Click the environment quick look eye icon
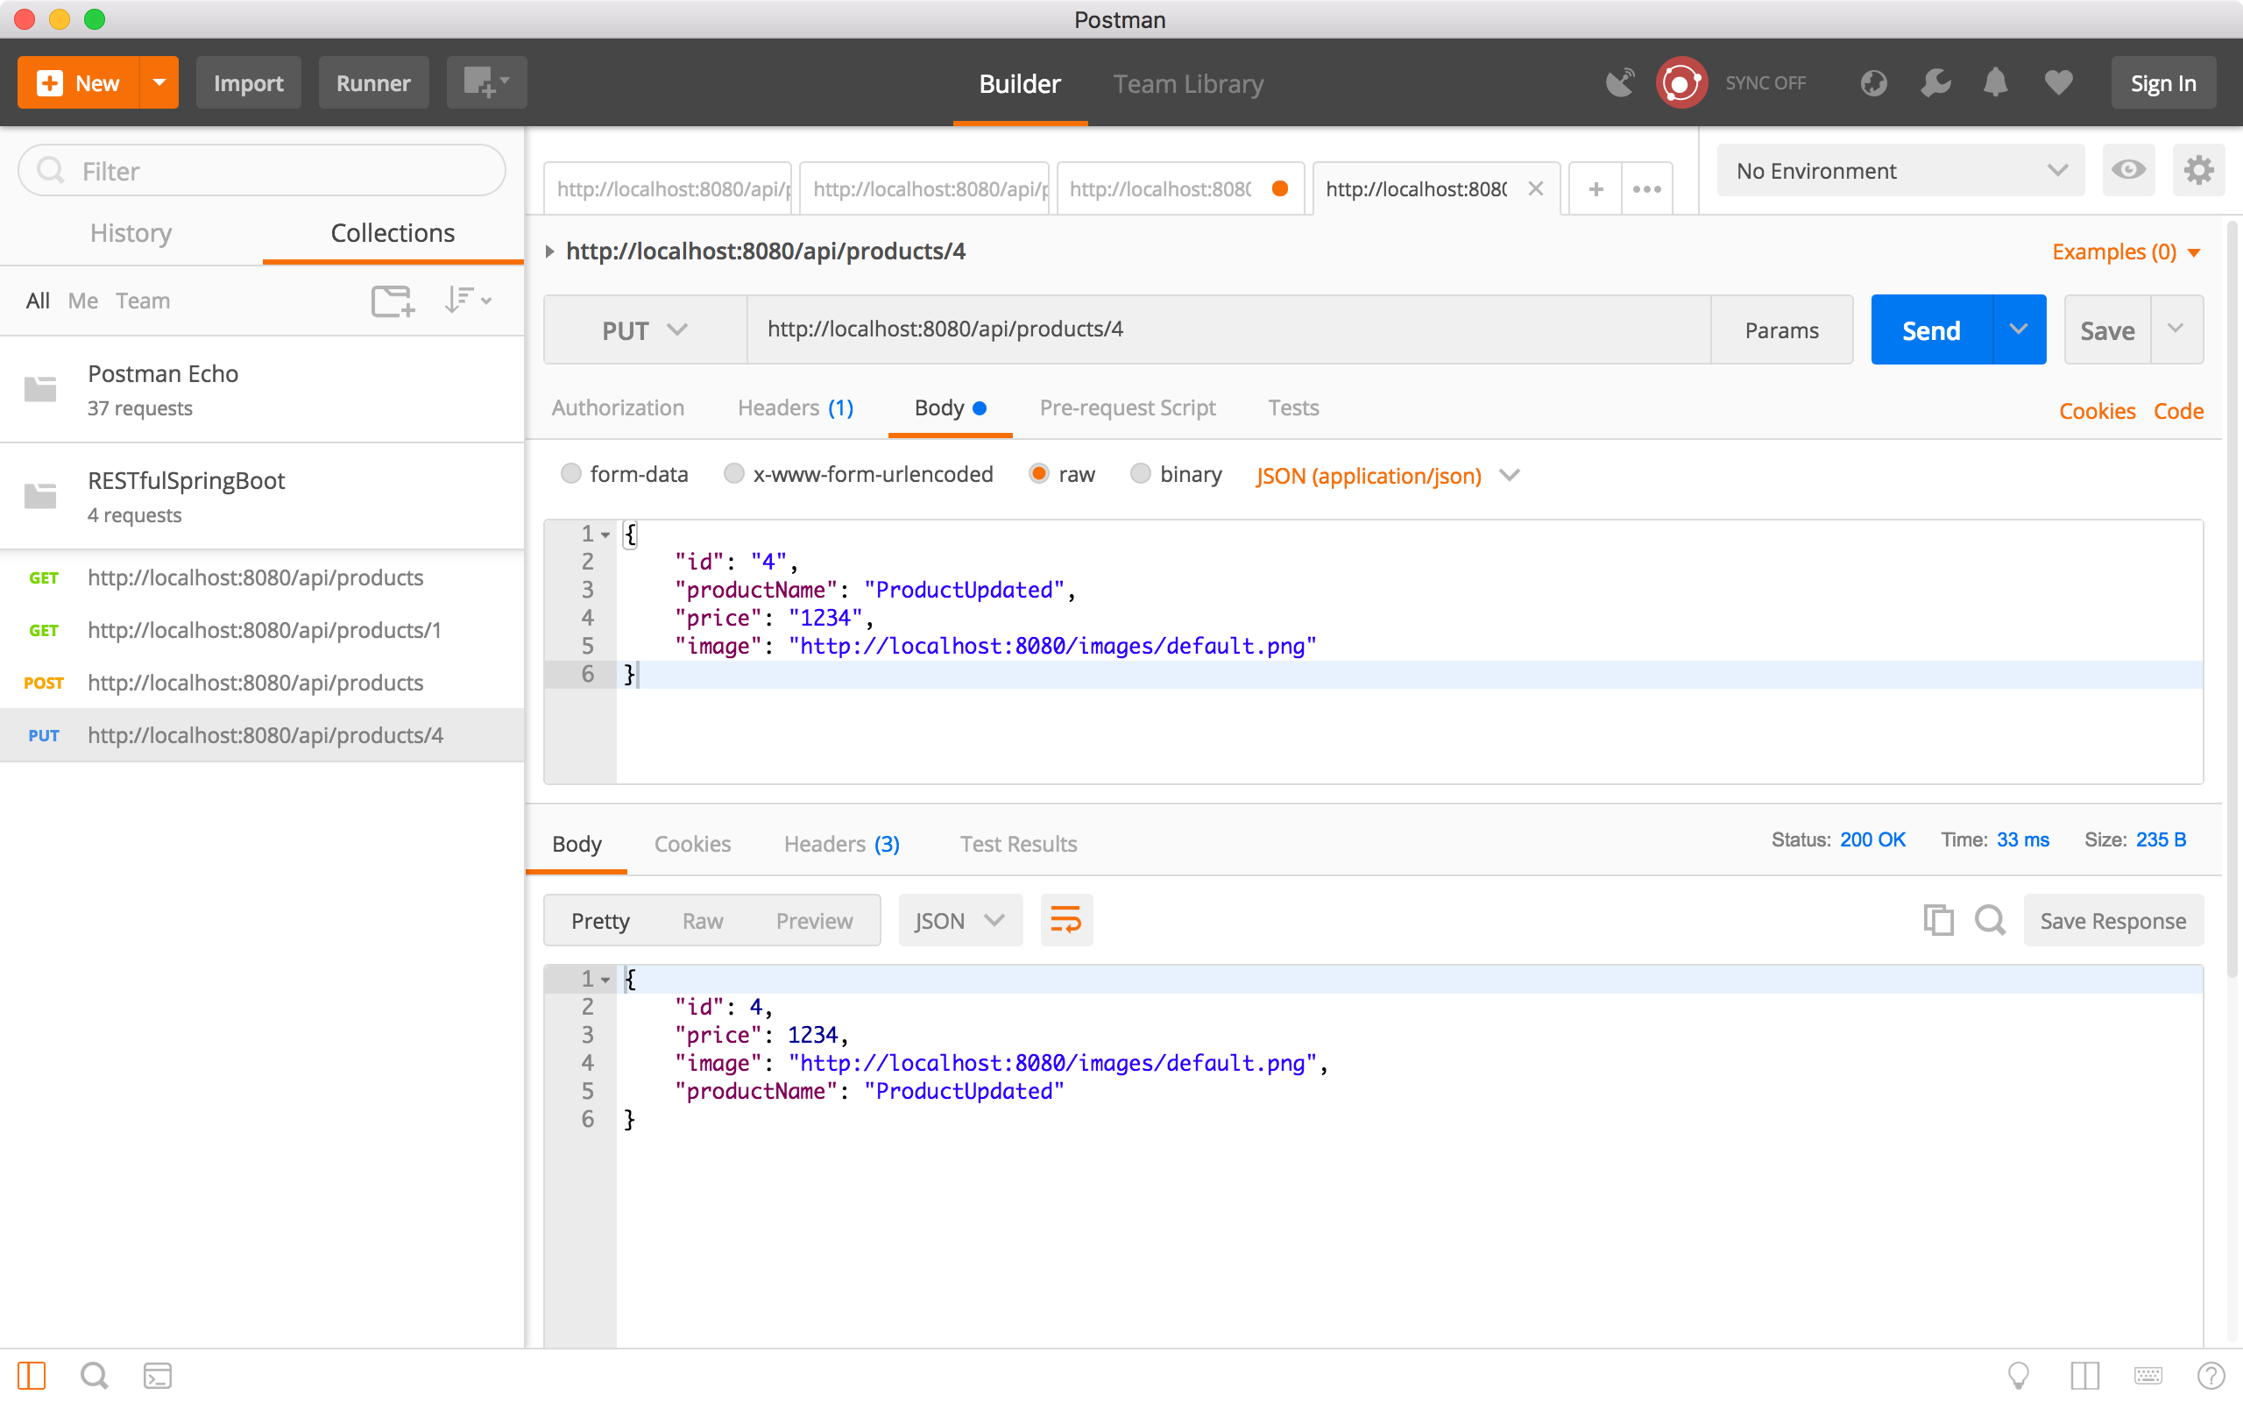 pyautogui.click(x=2128, y=171)
